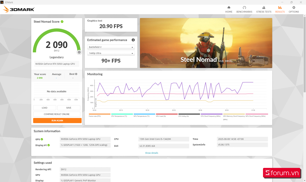Toggle GPU Memory Clock Frequency legend swatch
The image size is (306, 182).
click(x=234, y=114)
